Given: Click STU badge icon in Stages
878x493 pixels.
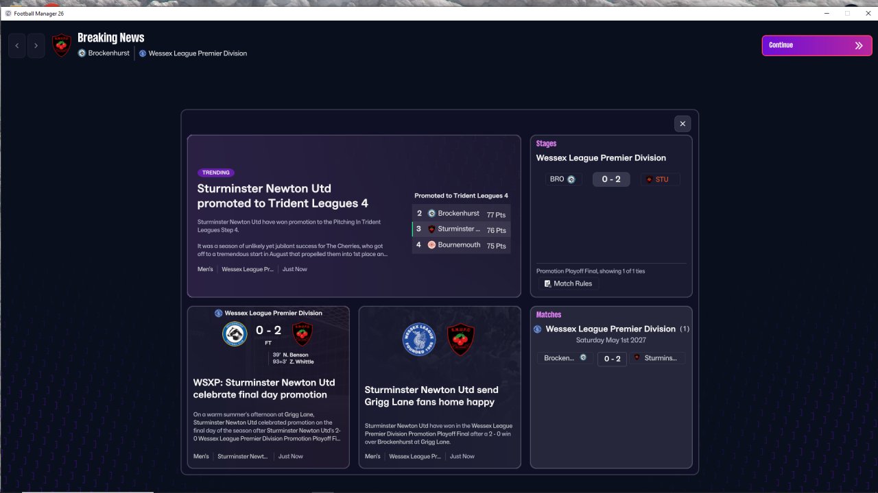Looking at the screenshot, I should coord(649,179).
